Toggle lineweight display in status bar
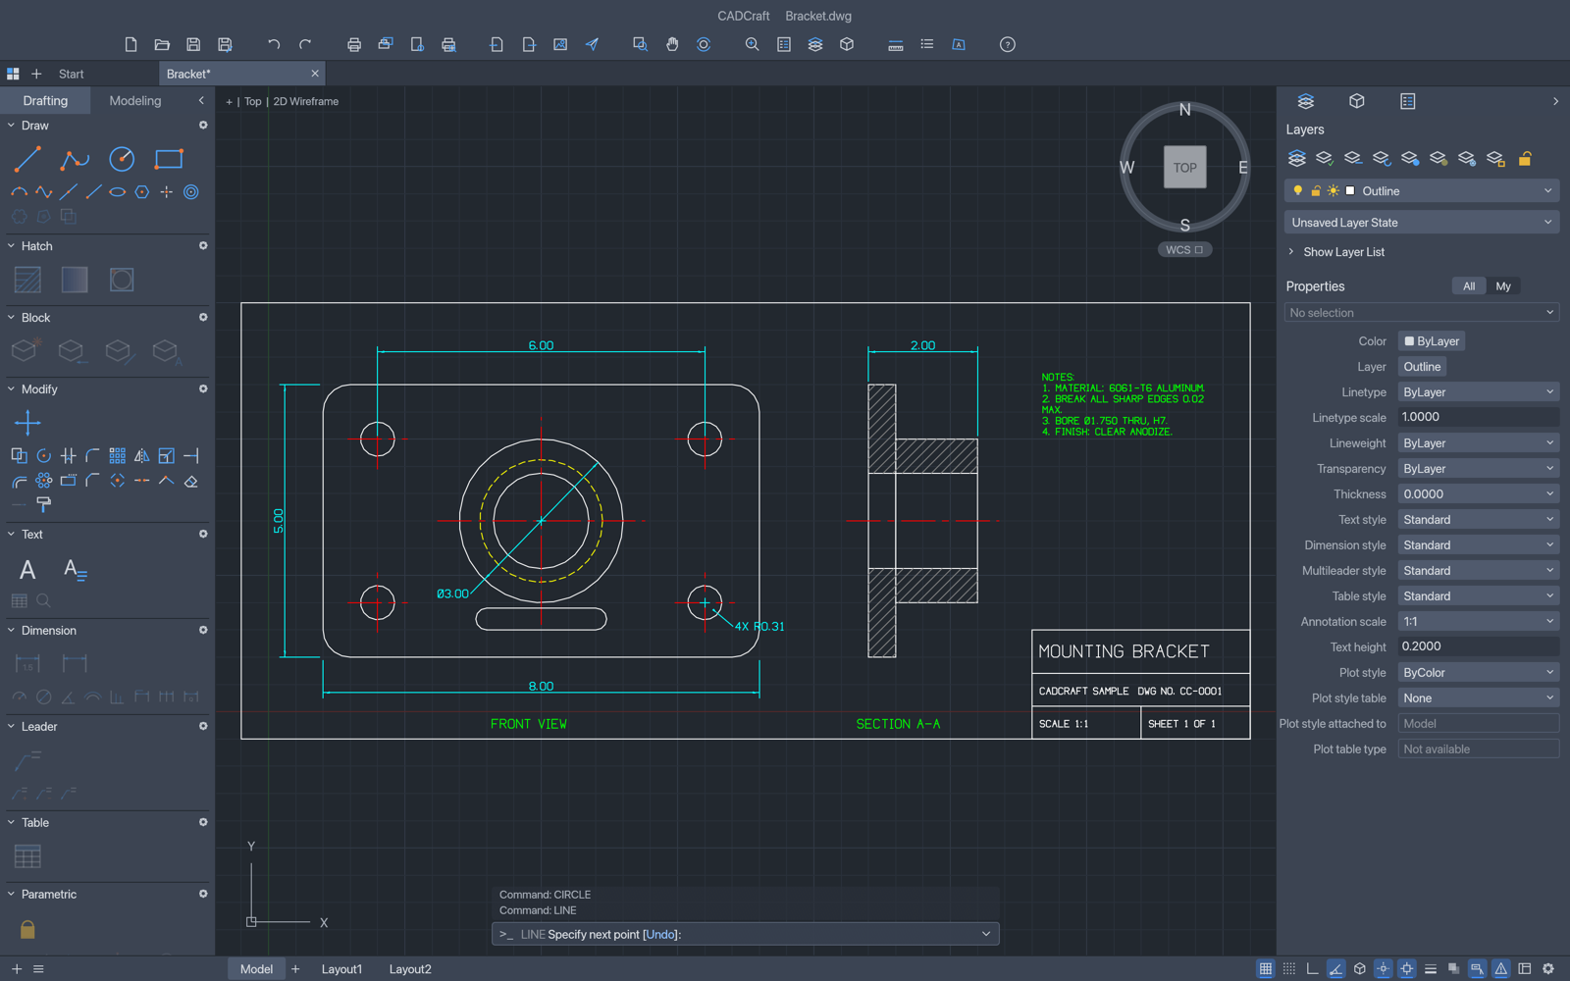 [1431, 969]
